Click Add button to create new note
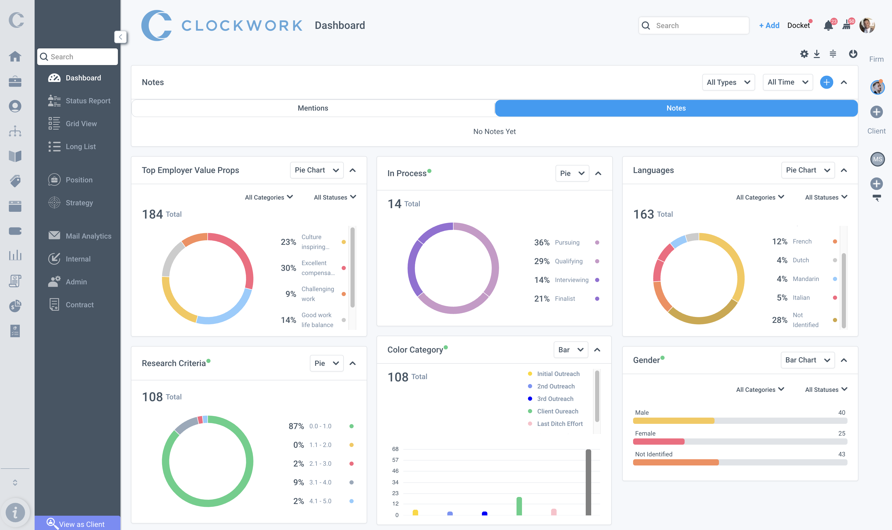The image size is (892, 530). pos(826,82)
